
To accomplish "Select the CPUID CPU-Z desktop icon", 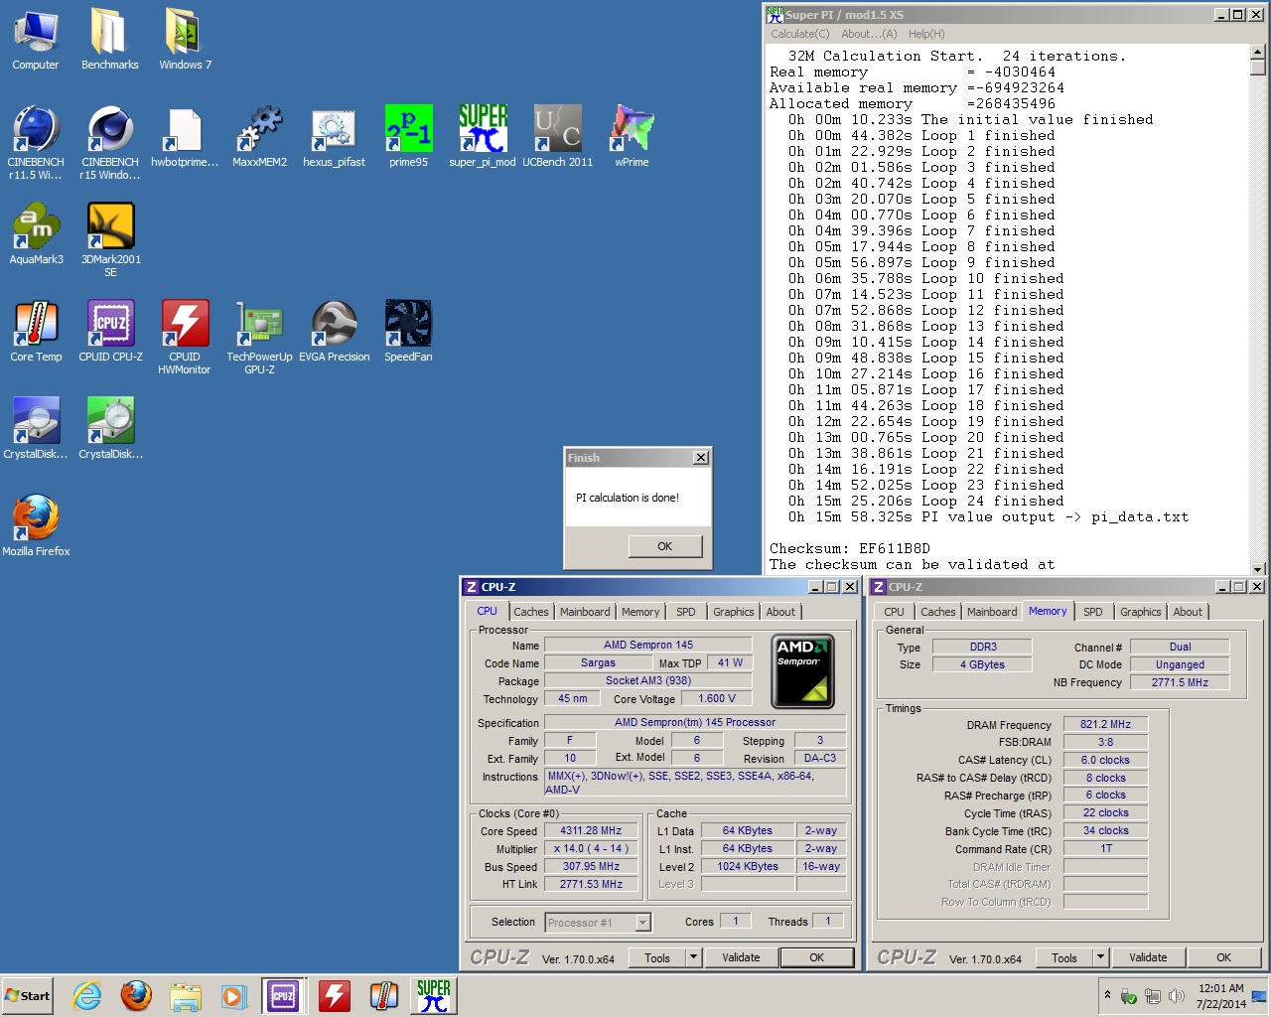I will coord(110,332).
